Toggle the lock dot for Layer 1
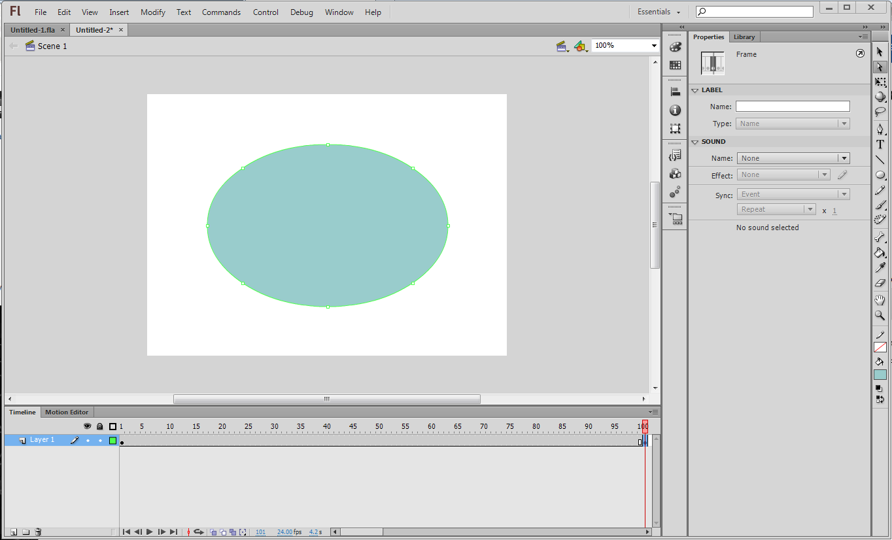The height and width of the screenshot is (540, 892). click(x=100, y=441)
